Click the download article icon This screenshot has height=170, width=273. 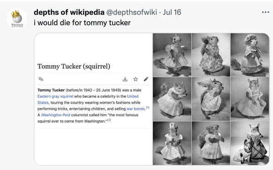point(125,79)
